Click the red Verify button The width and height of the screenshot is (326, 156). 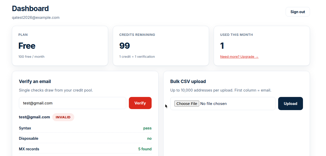coord(140,103)
